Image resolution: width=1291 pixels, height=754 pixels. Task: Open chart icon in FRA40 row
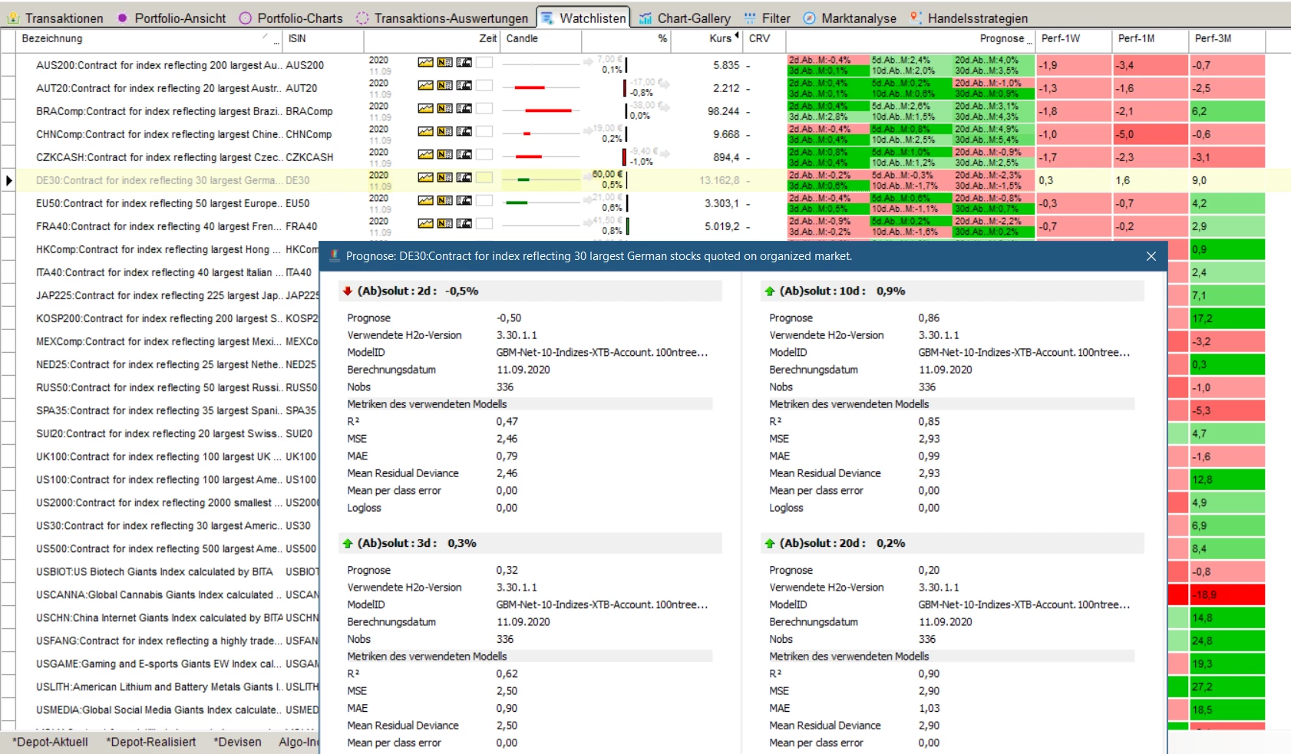[425, 223]
